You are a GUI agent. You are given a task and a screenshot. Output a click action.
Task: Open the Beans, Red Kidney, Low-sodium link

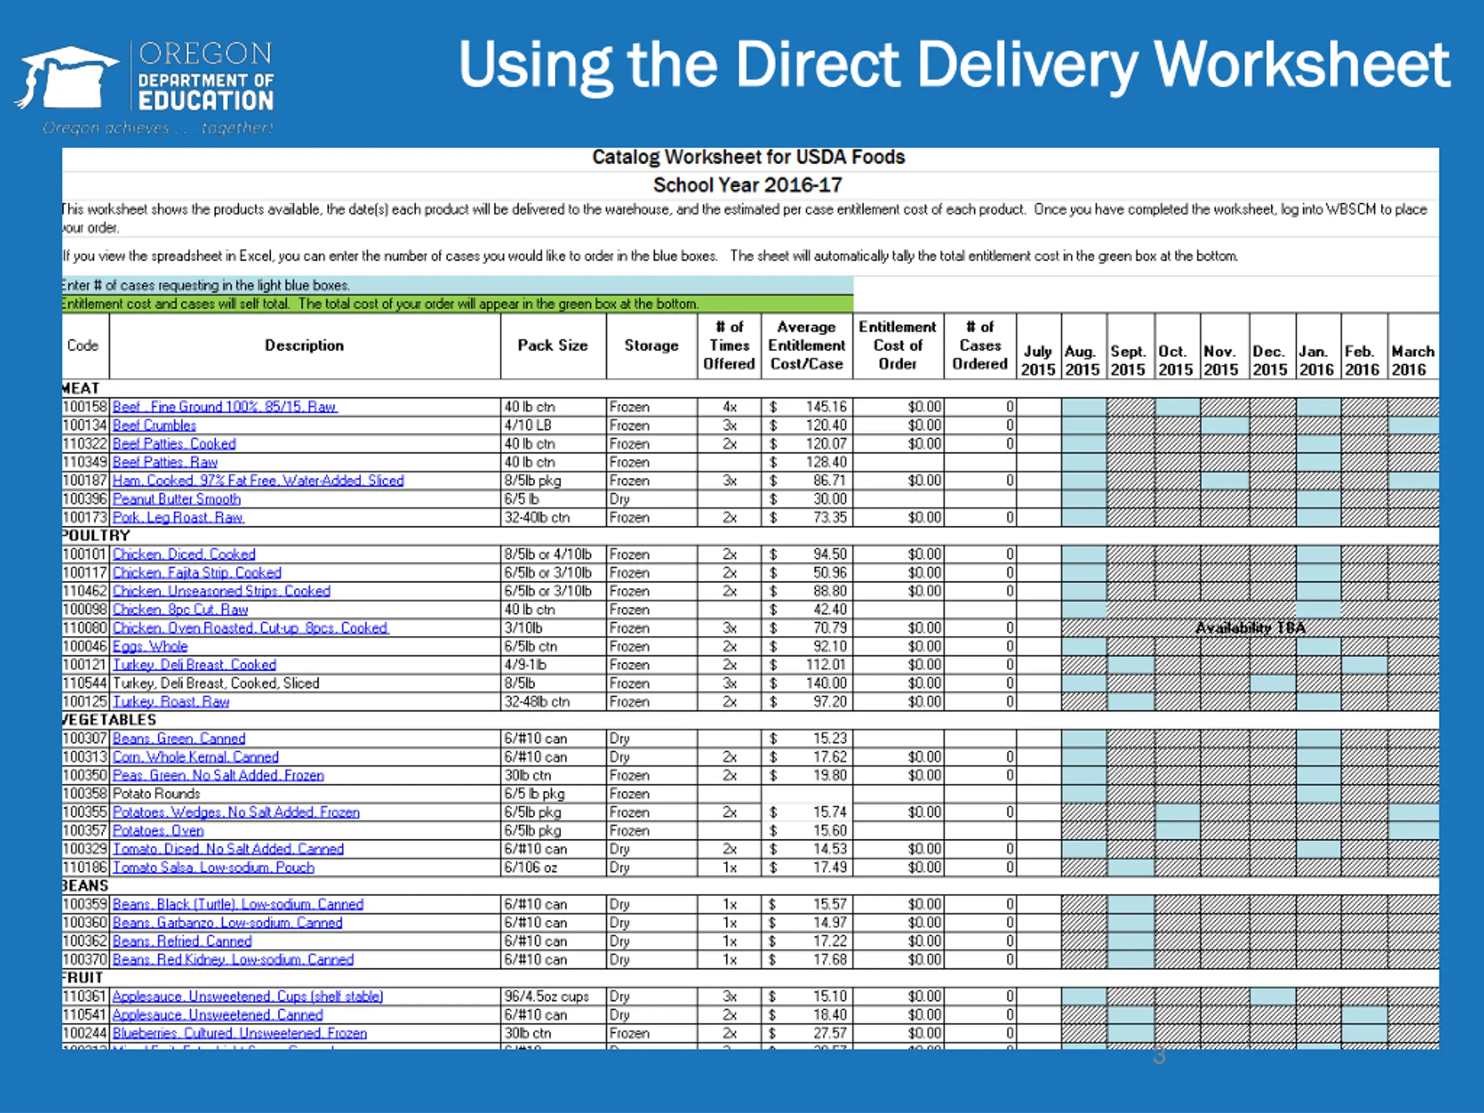233,960
